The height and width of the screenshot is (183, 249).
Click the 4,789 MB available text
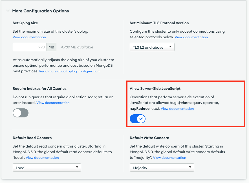[77, 47]
